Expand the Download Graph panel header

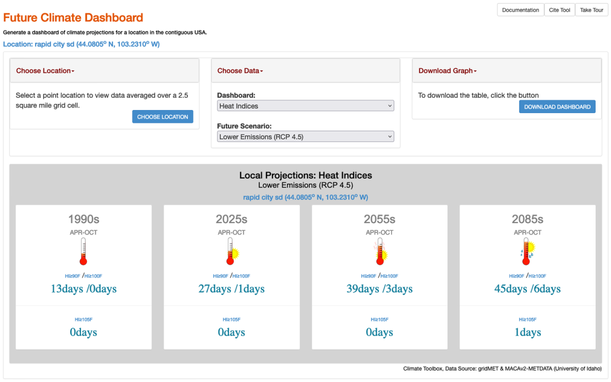[448, 71]
